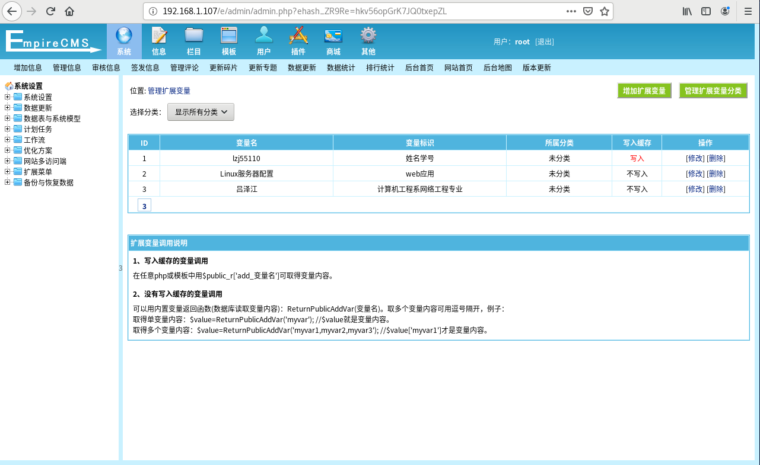Open browser library icon

(687, 11)
